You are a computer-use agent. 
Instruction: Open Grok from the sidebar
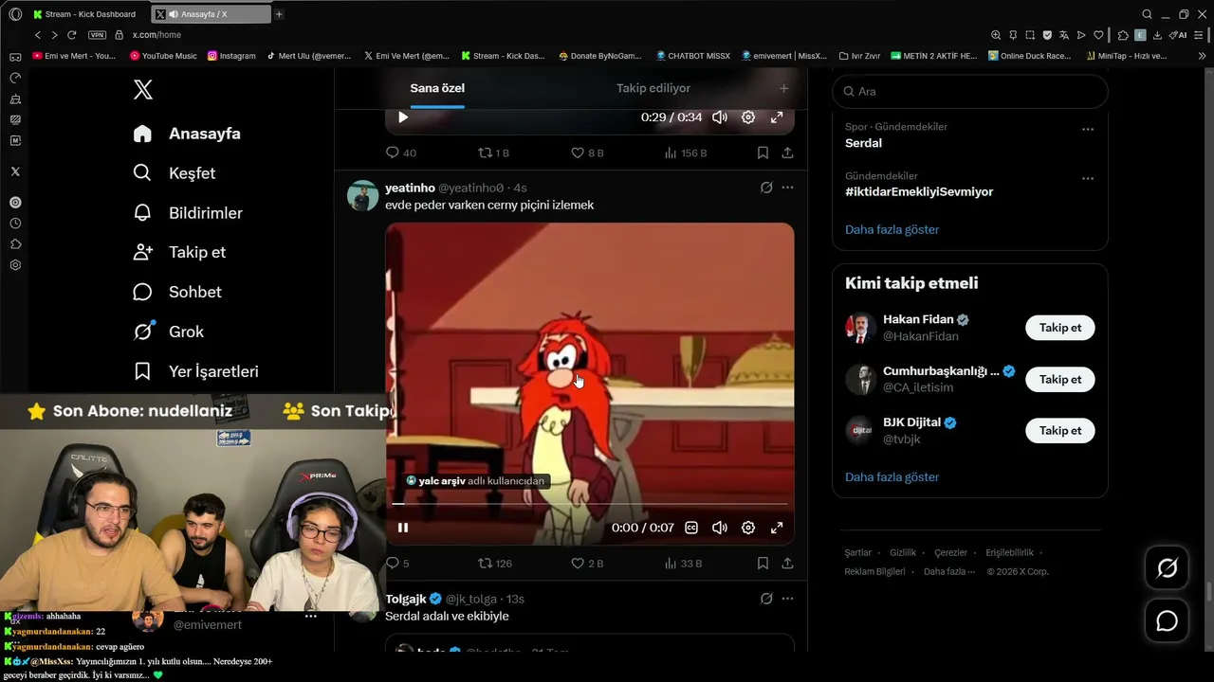click(x=169, y=332)
